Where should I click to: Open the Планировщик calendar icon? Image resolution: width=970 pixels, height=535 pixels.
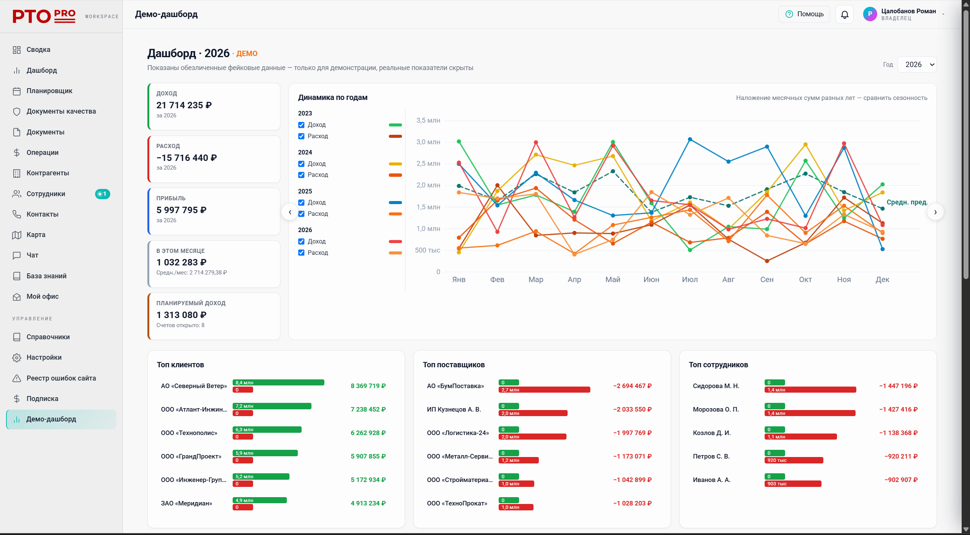point(17,91)
